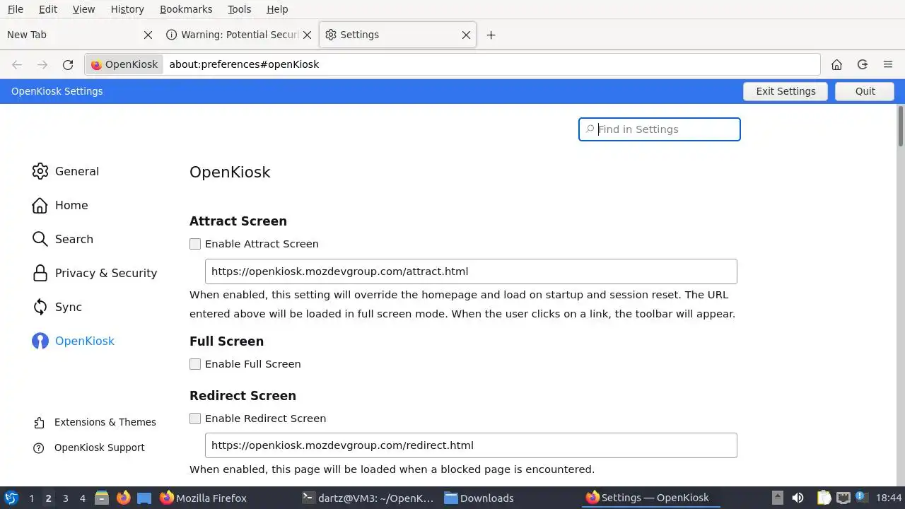905x509 pixels.
Task: Select OpenKiosk settings category
Action: point(74,341)
